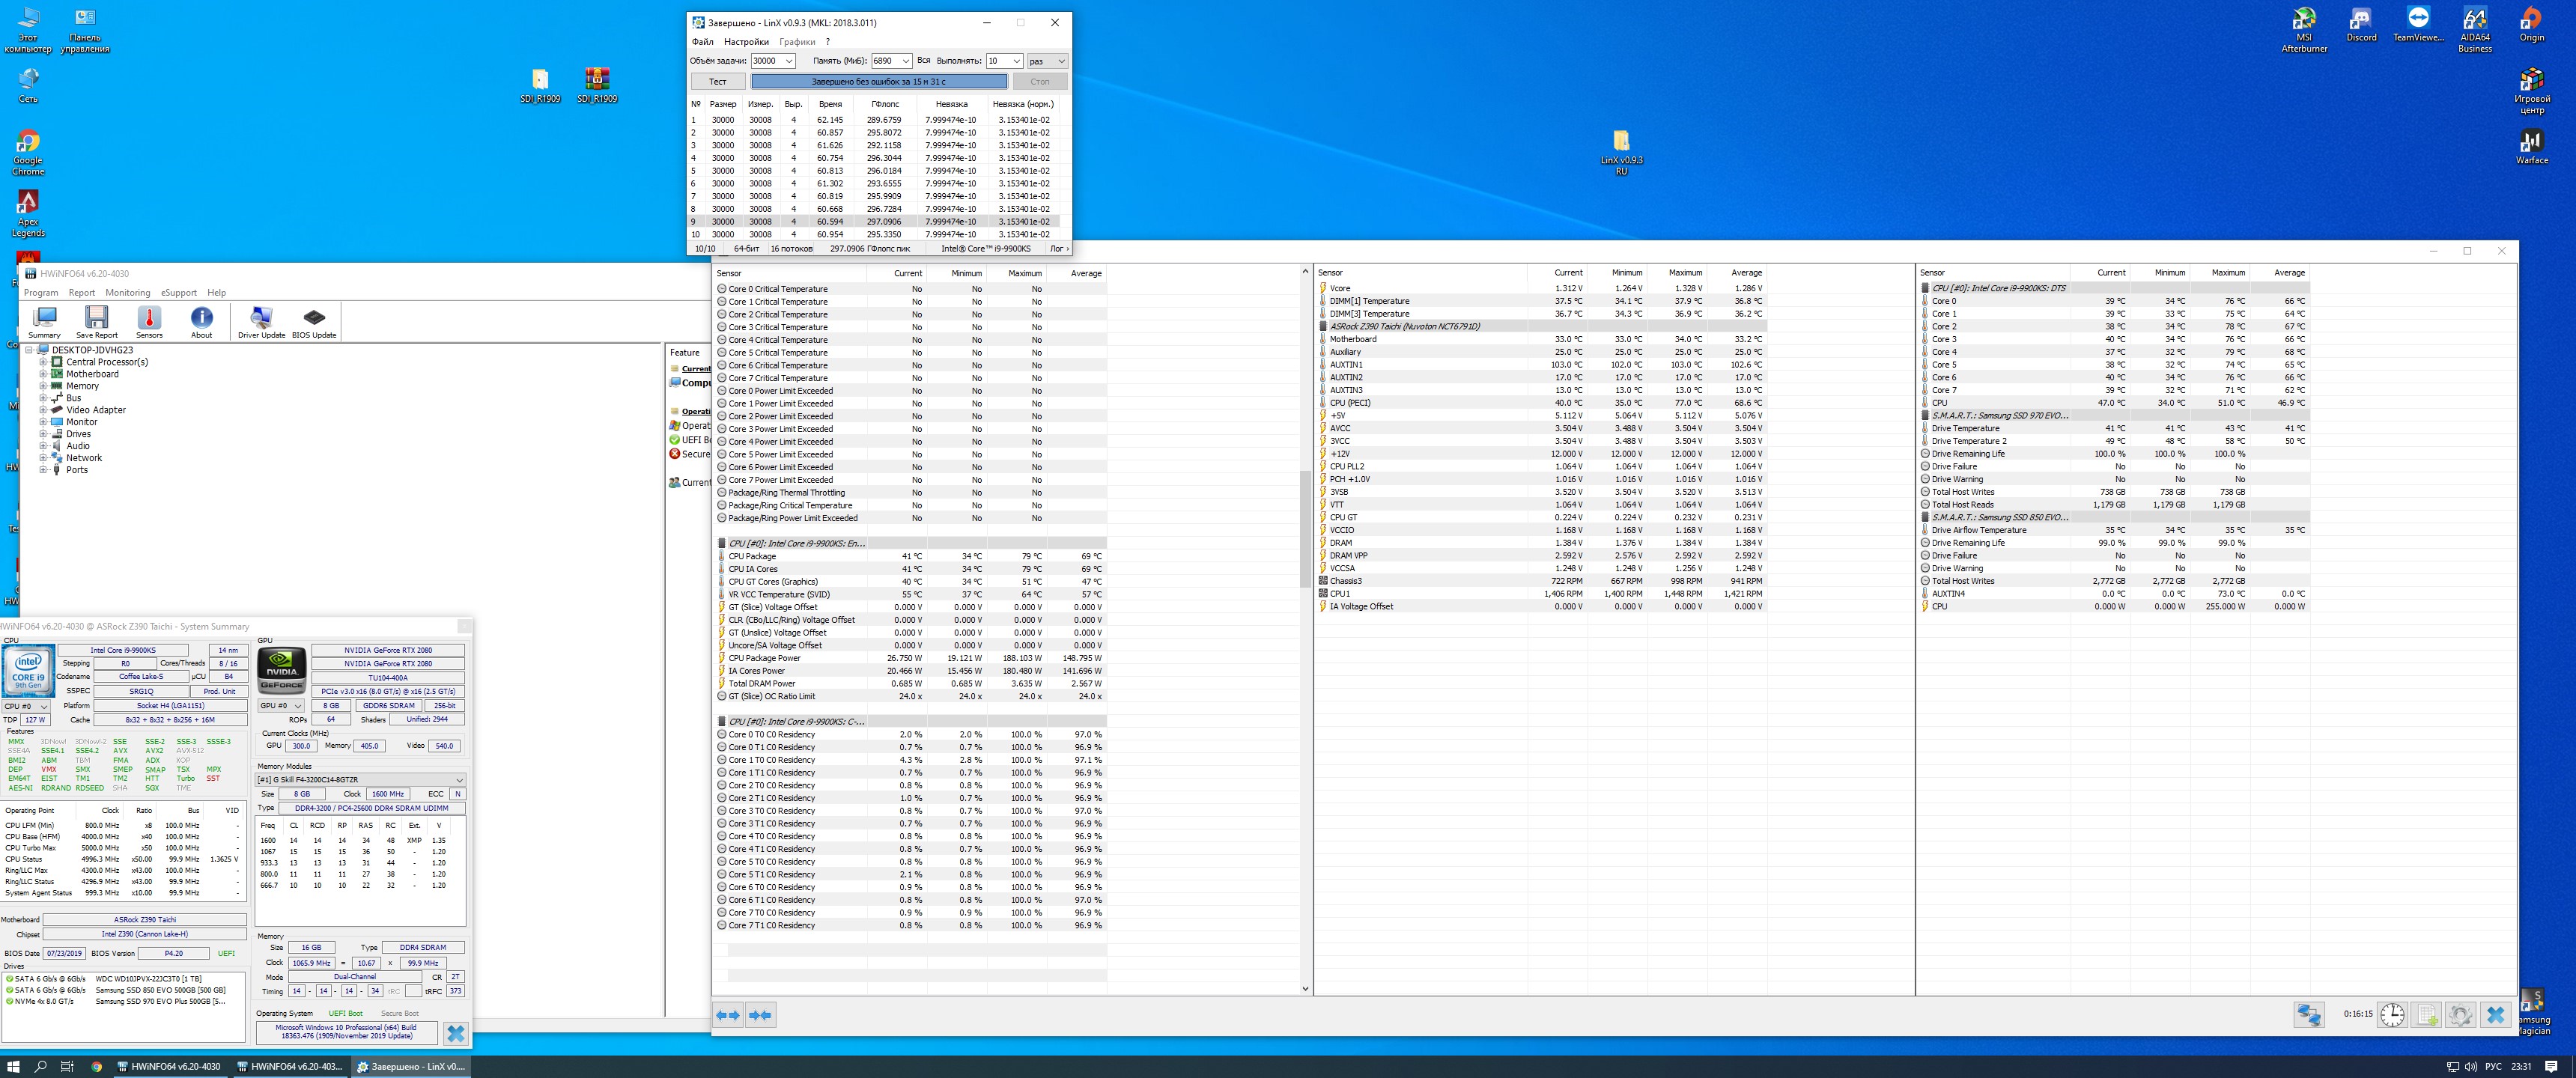Open sensor settings gear icon
Image resolution: width=2576 pixels, height=1078 pixels.
(x=2460, y=1014)
